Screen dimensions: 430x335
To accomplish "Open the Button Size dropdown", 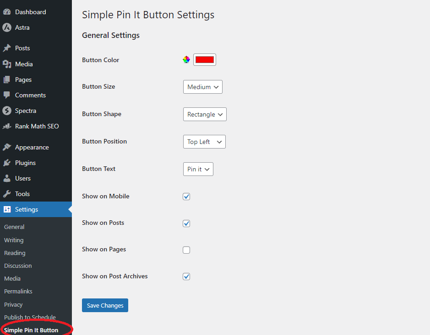I will (x=203, y=87).
